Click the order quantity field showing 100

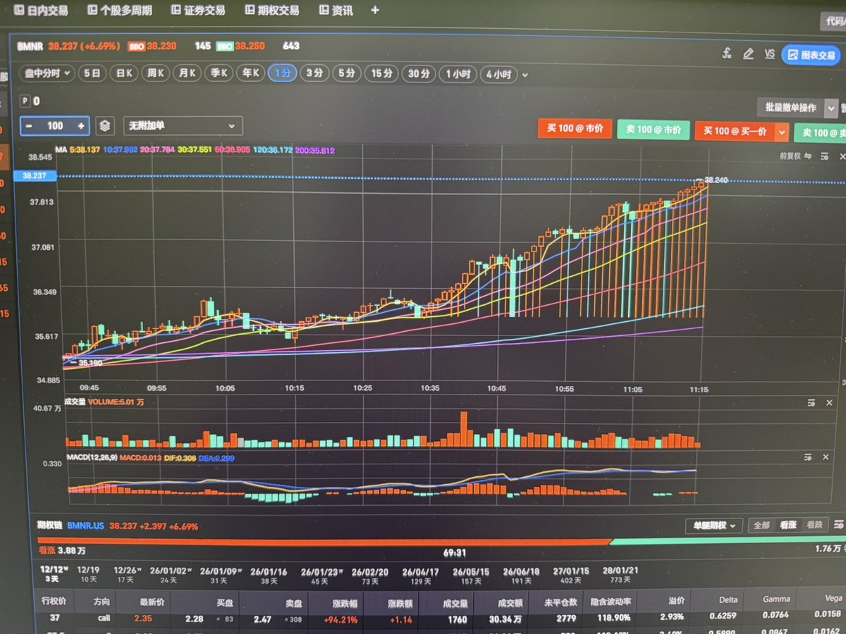(x=55, y=126)
